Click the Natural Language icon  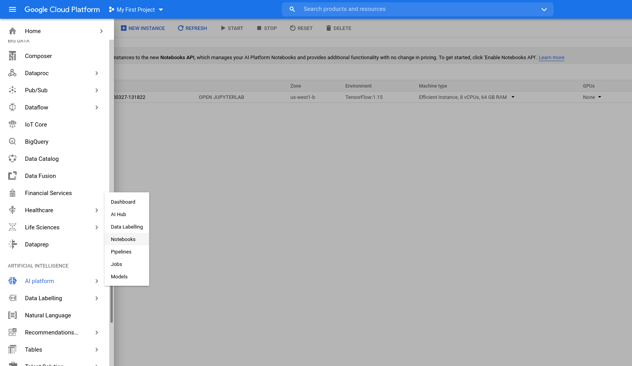pyautogui.click(x=12, y=315)
